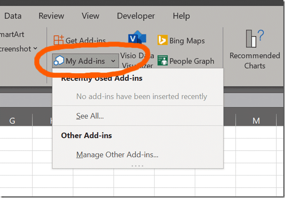The width and height of the screenshot is (285, 198).
Task: Select Manage Other Add-ins... menu entry
Action: pos(117,155)
